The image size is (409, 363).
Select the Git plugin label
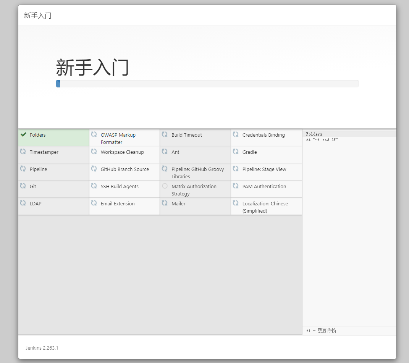33,186
